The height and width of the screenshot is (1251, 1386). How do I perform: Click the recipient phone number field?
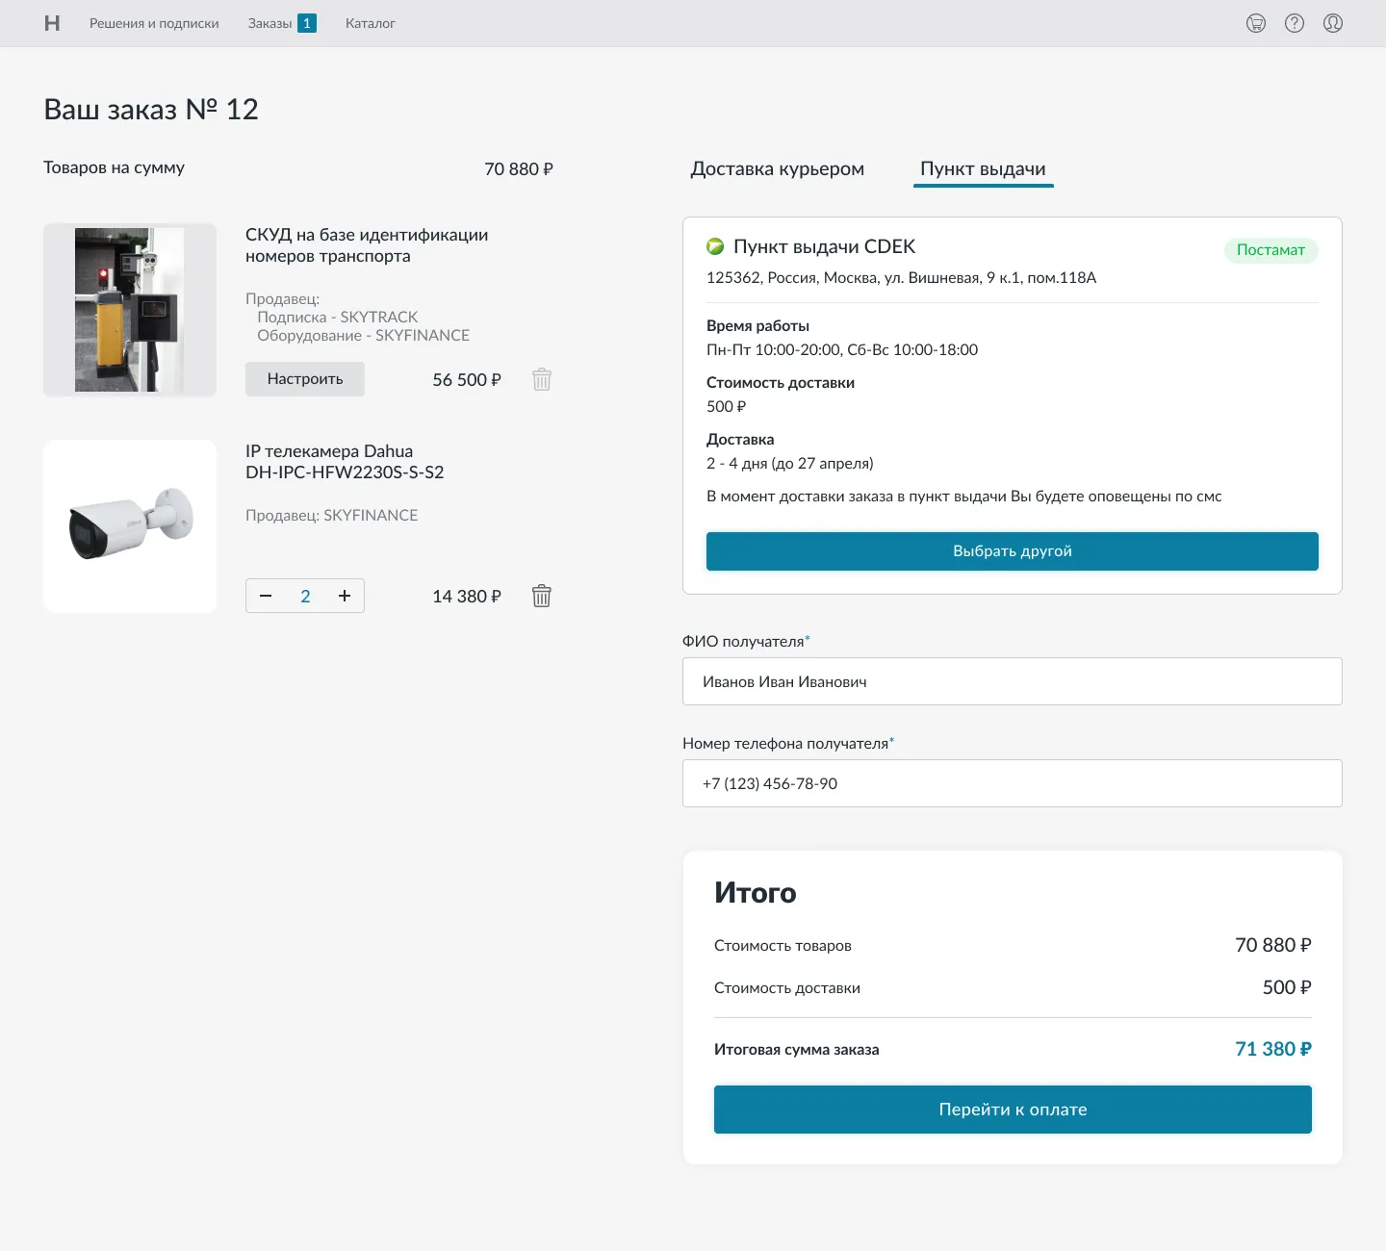[1012, 783]
